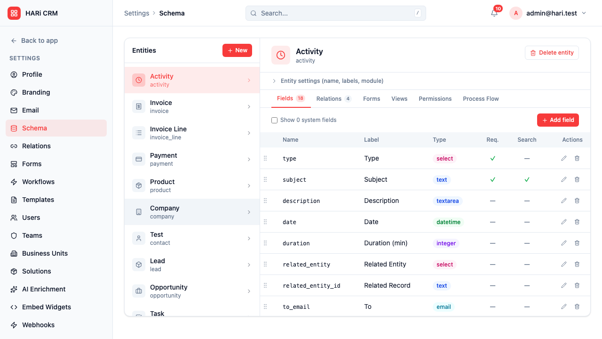
Task: Click the Product box icon in entity list
Action: (x=138, y=186)
